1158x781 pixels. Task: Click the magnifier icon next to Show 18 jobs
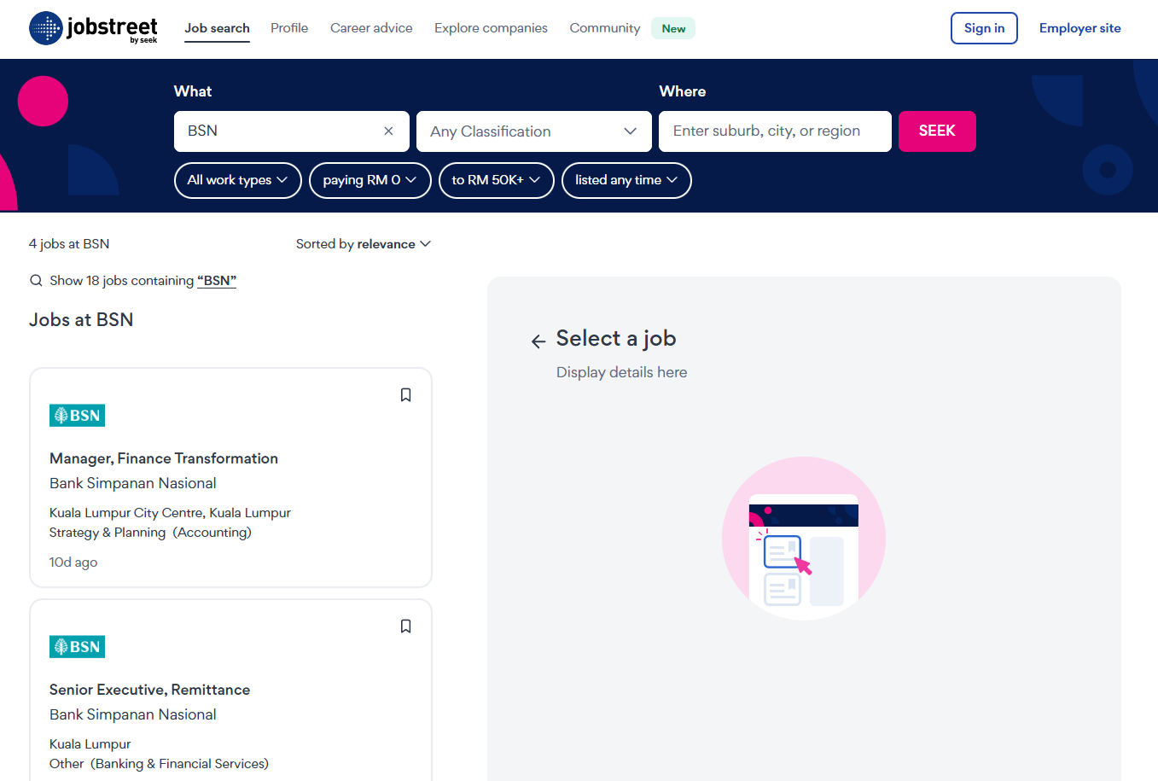(x=36, y=281)
